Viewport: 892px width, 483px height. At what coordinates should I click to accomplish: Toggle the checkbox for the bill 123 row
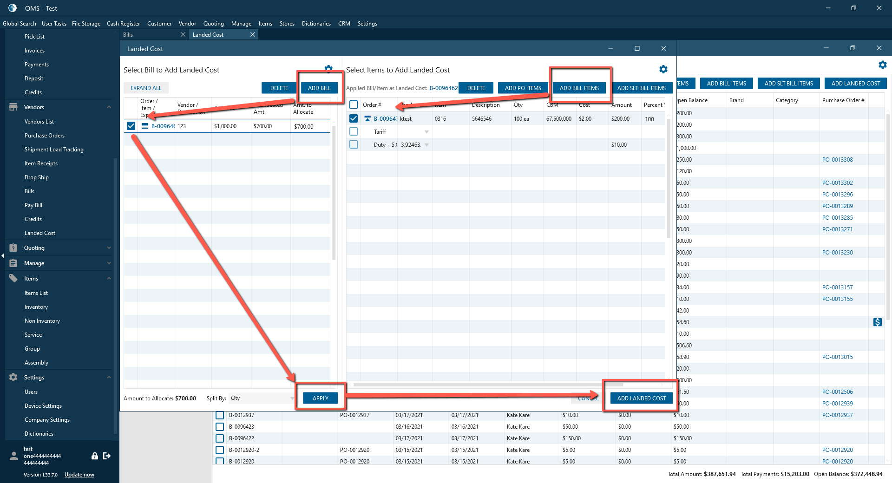click(131, 126)
